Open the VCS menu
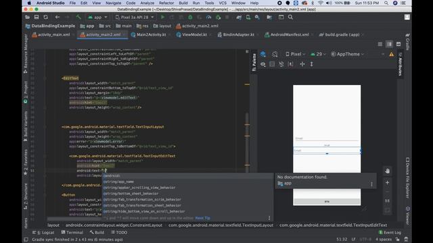Image resolution: width=433 pixels, height=243 pixels. tap(223, 3)
